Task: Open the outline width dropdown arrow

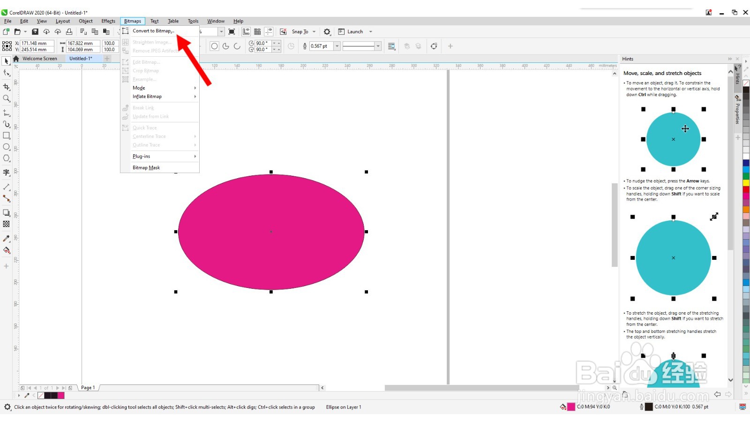Action: [x=337, y=46]
